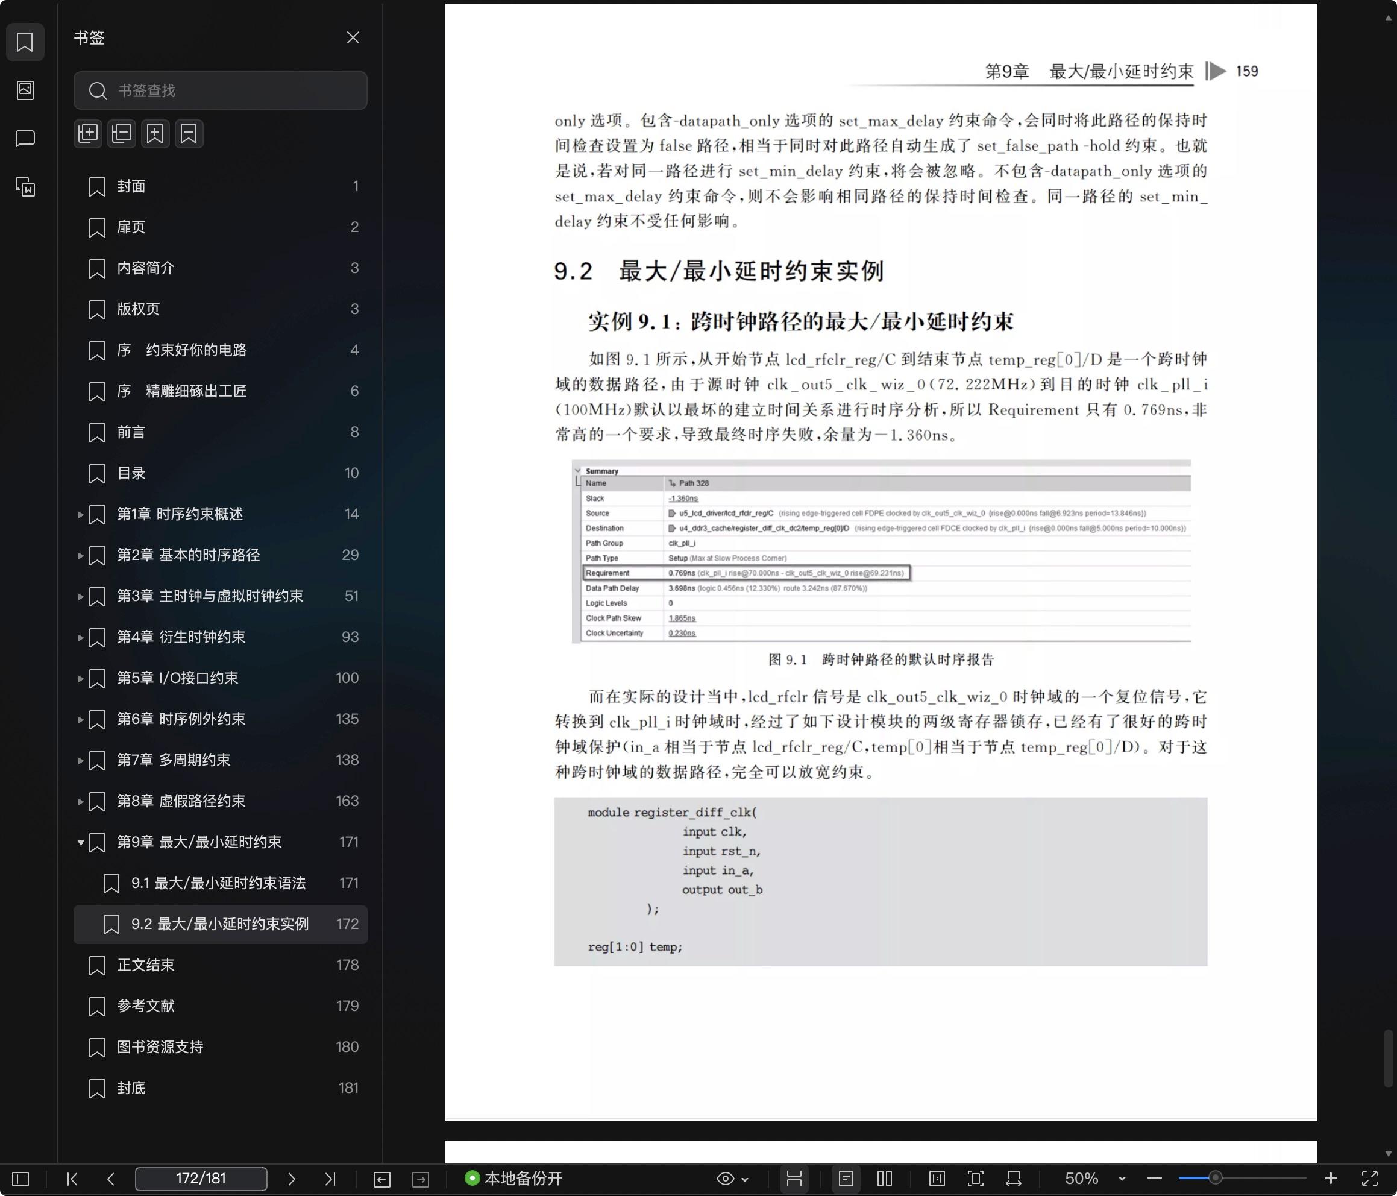Close the 书签 bookmarks panel
The height and width of the screenshot is (1196, 1397).
(353, 37)
